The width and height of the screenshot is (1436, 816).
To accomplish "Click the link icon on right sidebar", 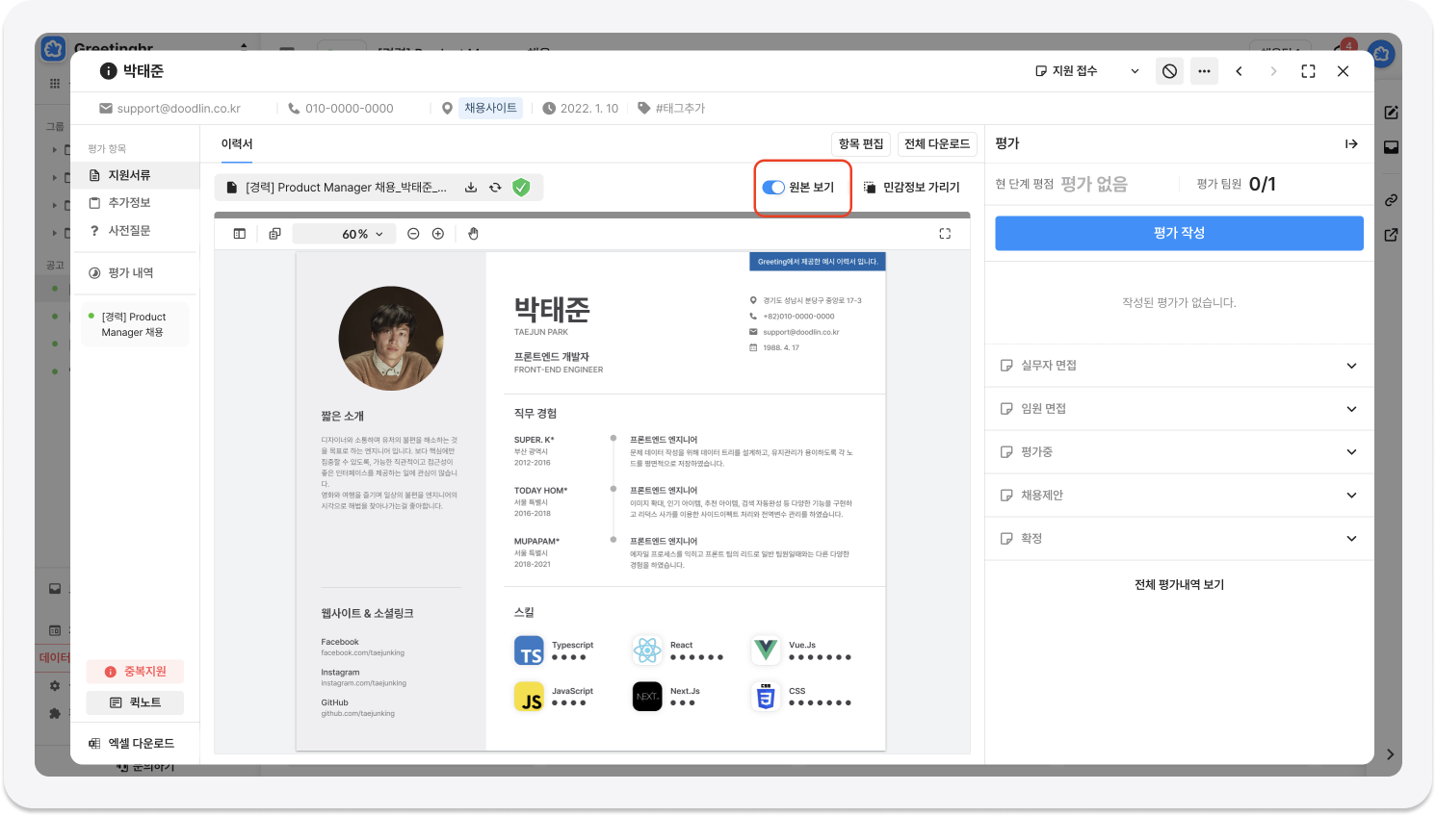I will click(1391, 201).
